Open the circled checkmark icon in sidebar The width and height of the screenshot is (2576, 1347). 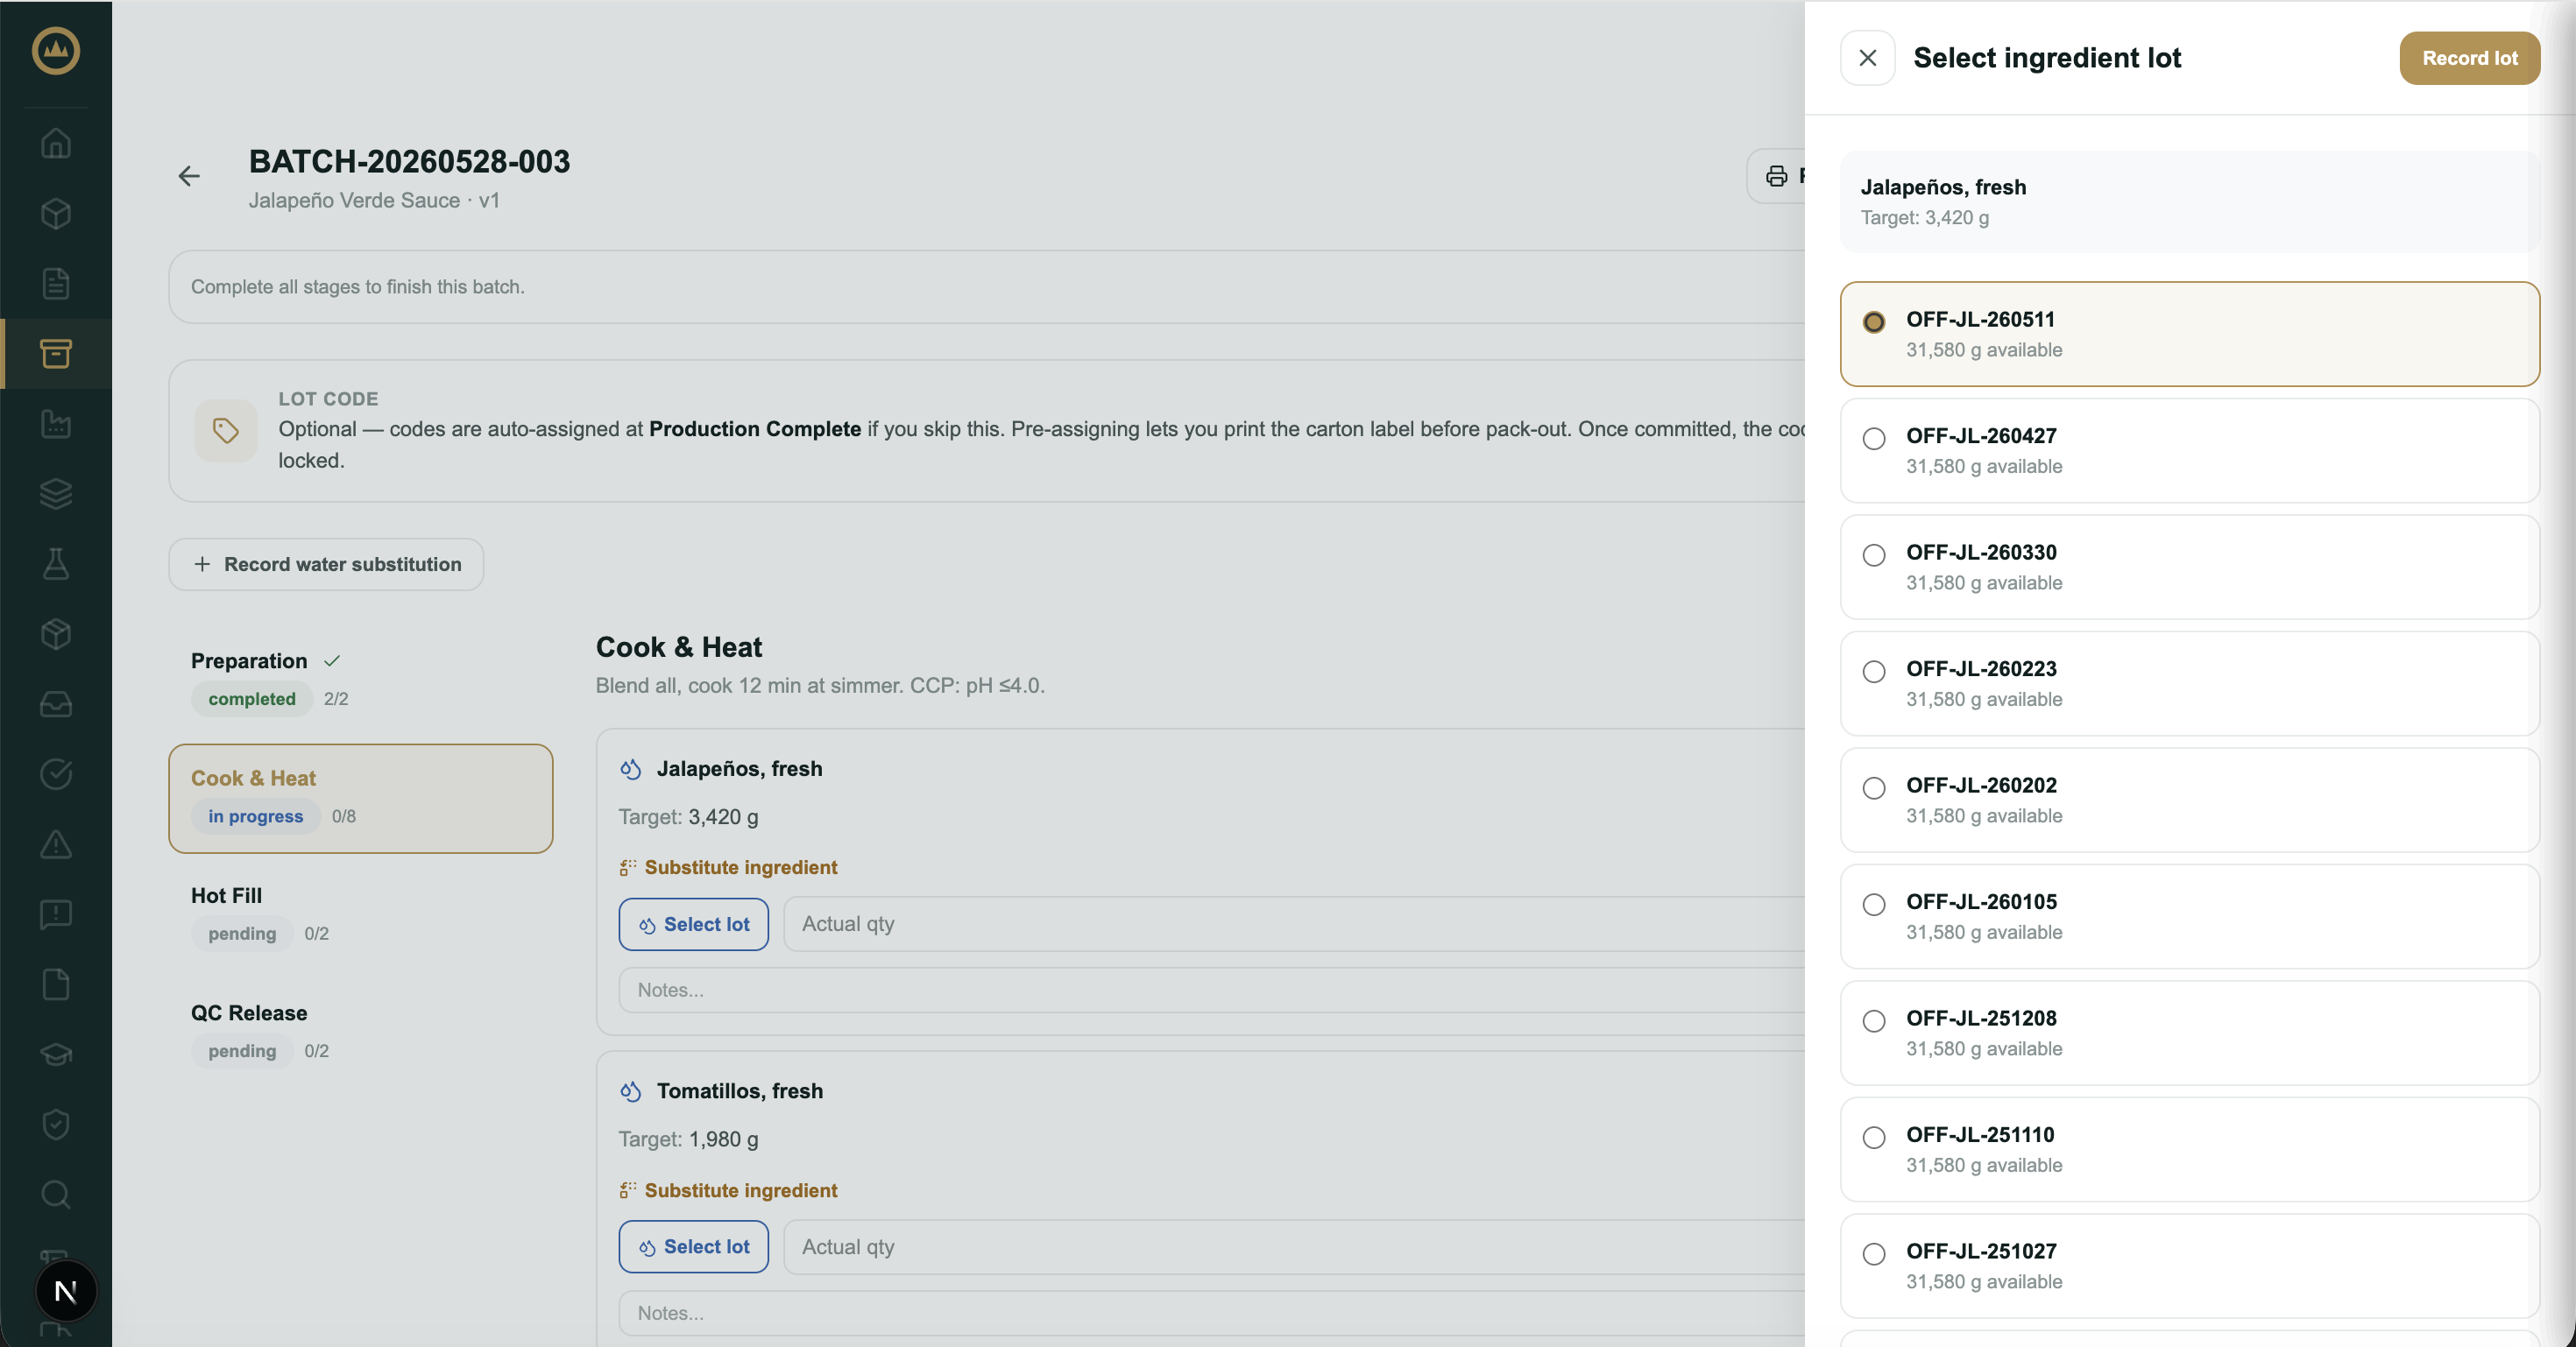pyautogui.click(x=56, y=773)
